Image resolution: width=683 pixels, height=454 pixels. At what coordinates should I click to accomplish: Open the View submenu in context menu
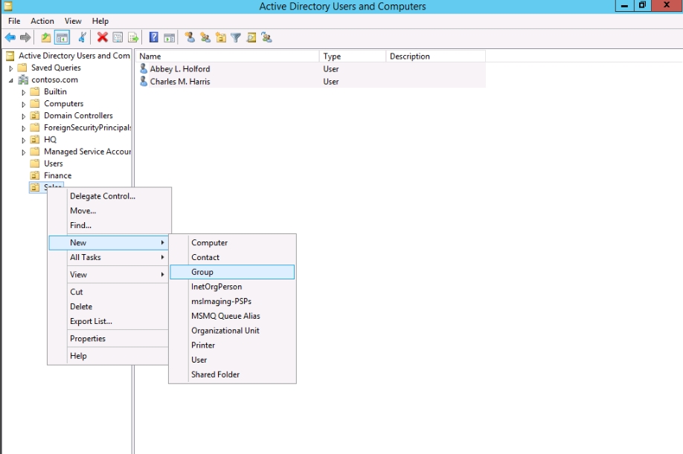click(108, 275)
